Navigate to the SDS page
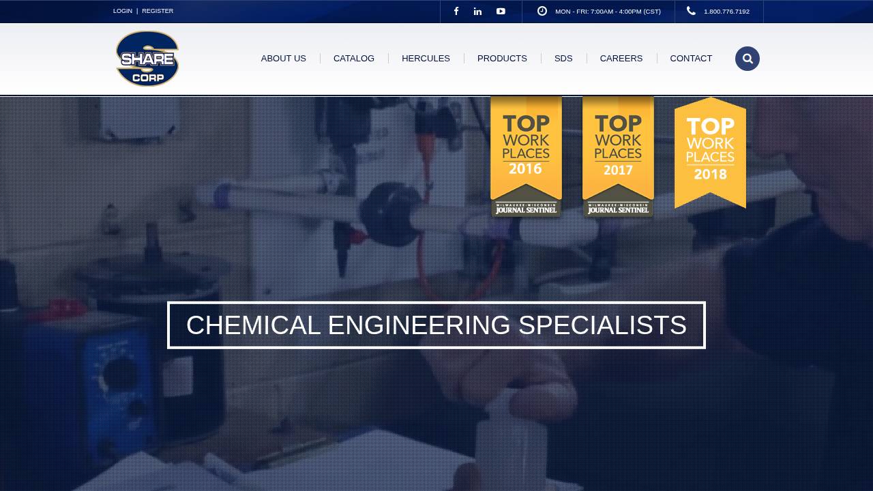The height and width of the screenshot is (491, 873). [x=563, y=58]
